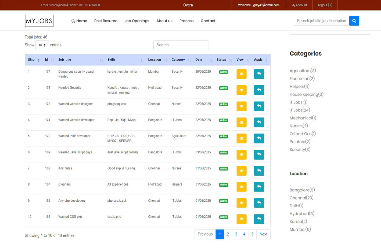
Task: Open the show entries count dropdown
Action: click(42, 45)
